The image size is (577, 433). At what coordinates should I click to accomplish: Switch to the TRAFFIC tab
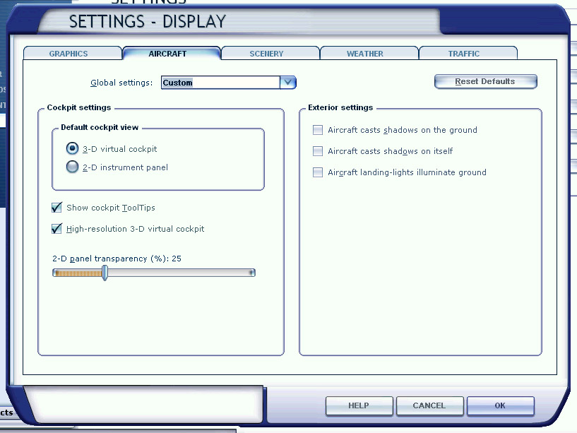point(464,54)
